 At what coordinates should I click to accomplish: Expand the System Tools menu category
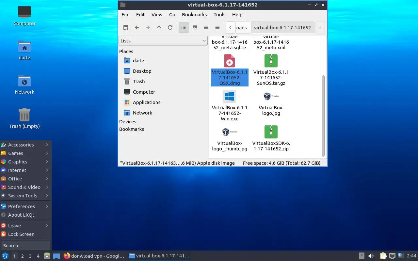pos(25,196)
